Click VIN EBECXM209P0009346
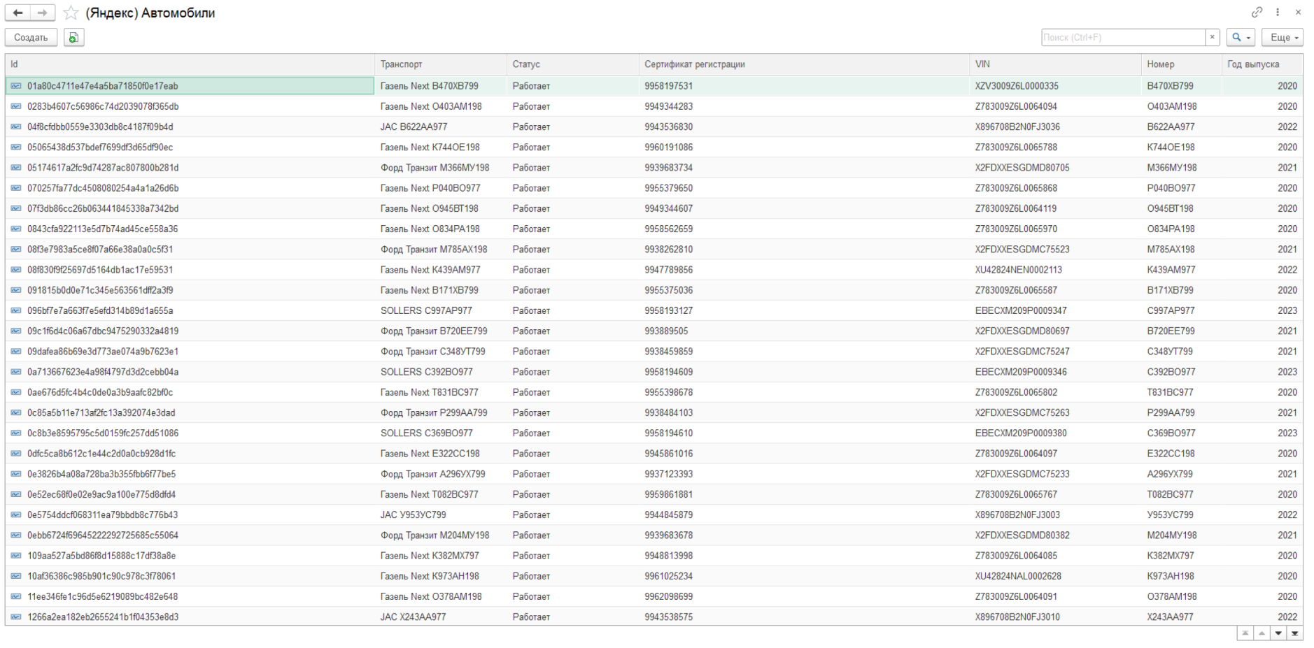Image resolution: width=1314 pixels, height=648 pixels. 1021,372
